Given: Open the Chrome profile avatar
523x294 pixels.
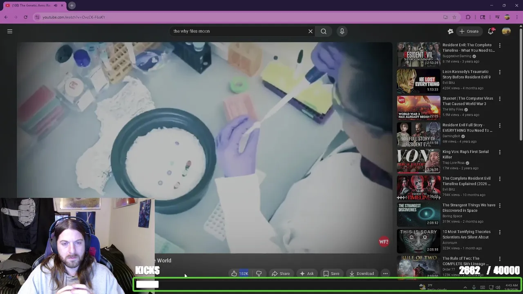Looking at the screenshot, I should pos(507,17).
